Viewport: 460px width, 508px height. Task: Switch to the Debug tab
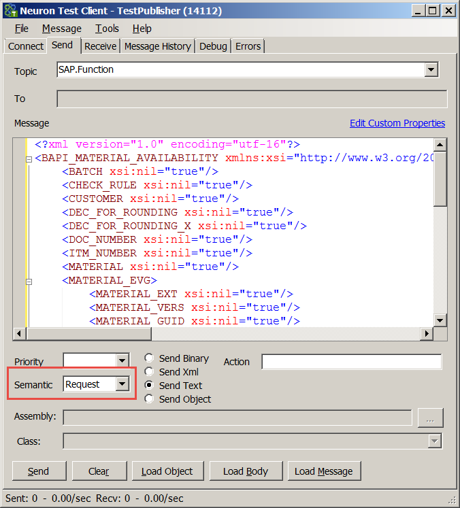[x=213, y=46]
